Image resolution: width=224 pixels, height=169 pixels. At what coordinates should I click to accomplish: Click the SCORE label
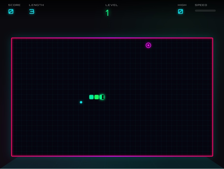14,5
